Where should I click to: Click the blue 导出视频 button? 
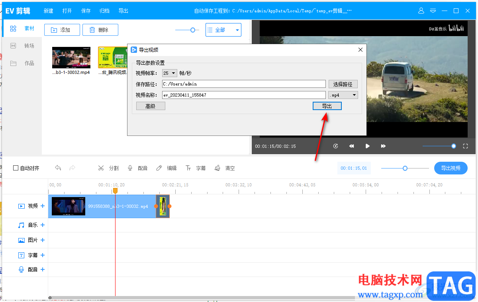tap(451, 168)
